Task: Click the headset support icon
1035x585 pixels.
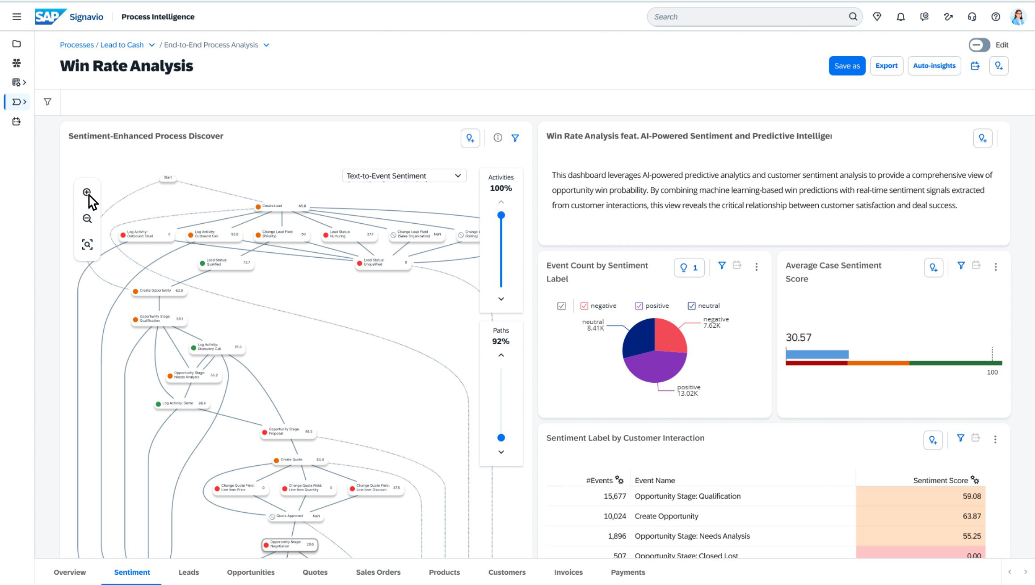Action: point(972,17)
